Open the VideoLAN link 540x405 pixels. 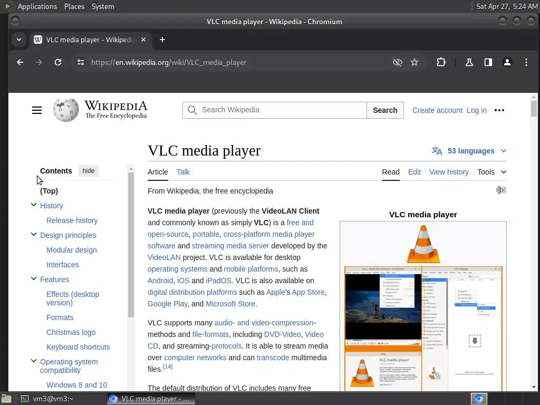[x=164, y=257]
